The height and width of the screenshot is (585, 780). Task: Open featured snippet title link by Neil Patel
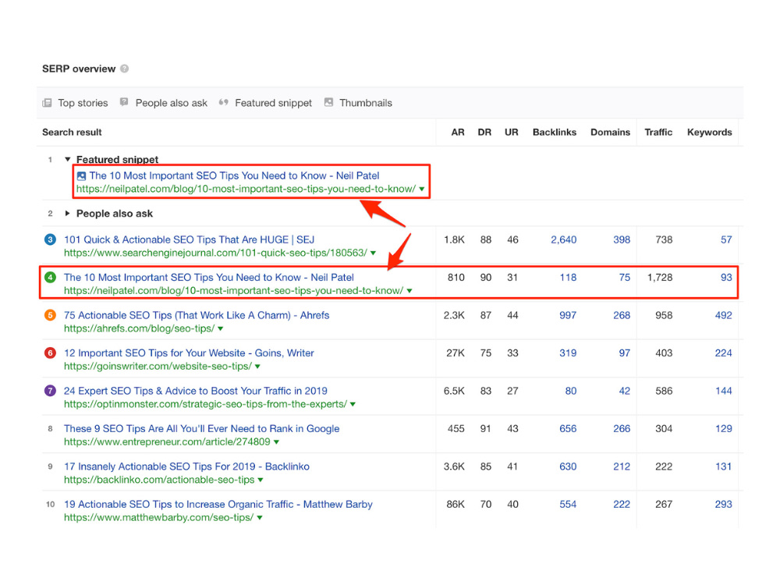coord(234,175)
